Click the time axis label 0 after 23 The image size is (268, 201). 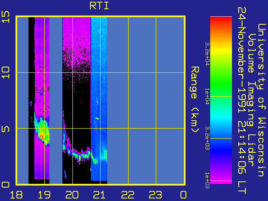click(x=183, y=195)
